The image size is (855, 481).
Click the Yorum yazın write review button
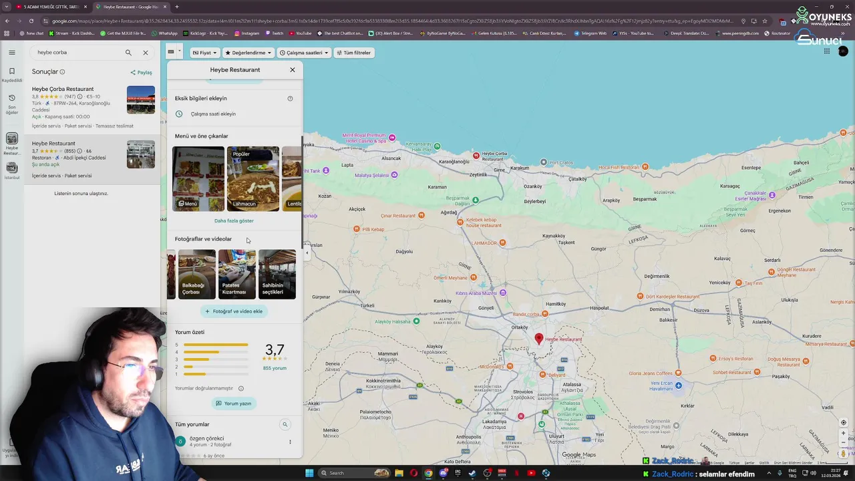click(233, 404)
